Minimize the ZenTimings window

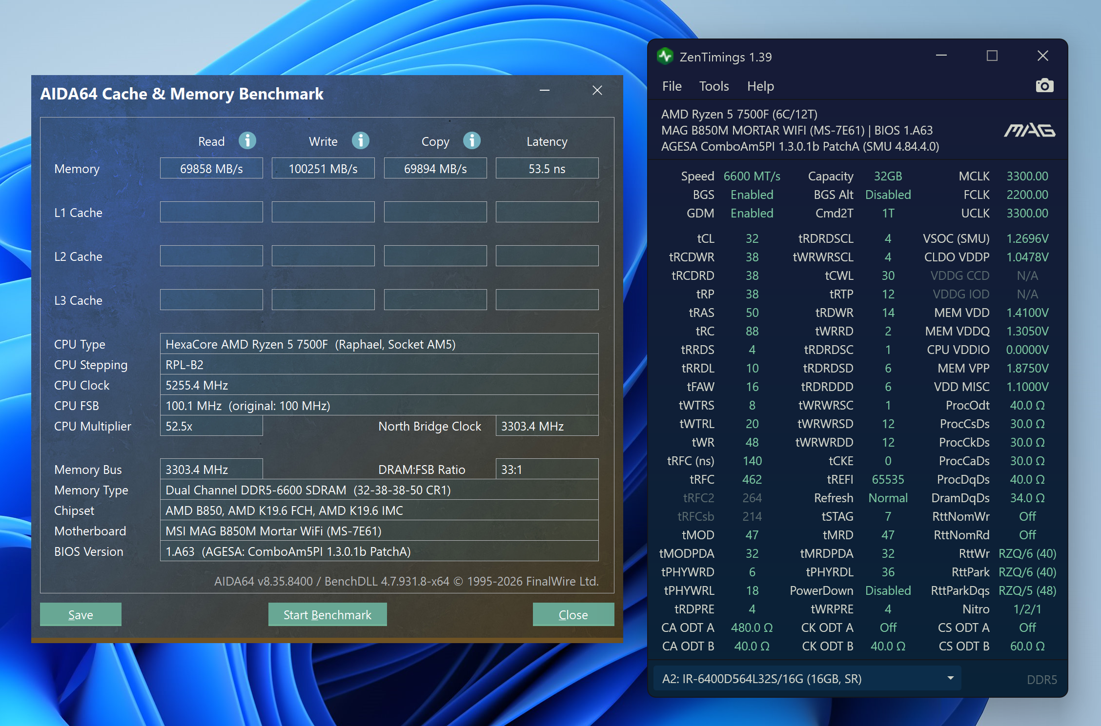tap(941, 56)
